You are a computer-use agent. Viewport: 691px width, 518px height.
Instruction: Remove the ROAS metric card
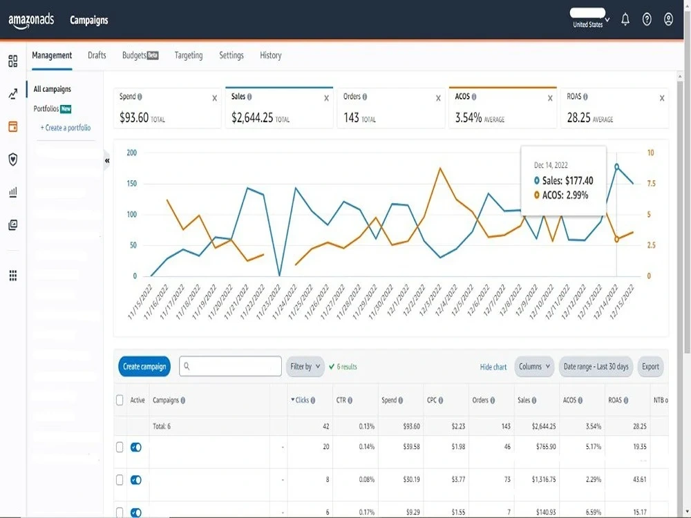click(x=661, y=98)
